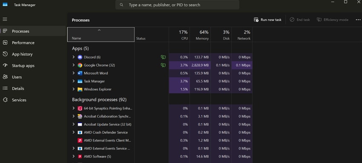362x163 pixels.
Task: Expand the AMD Crash Defender Service entry
Action: pos(73,132)
